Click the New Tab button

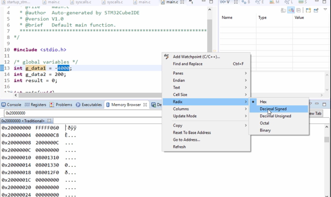pos(315,113)
